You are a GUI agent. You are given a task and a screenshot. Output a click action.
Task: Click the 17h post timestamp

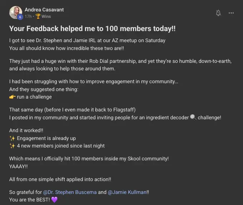coord(28,16)
